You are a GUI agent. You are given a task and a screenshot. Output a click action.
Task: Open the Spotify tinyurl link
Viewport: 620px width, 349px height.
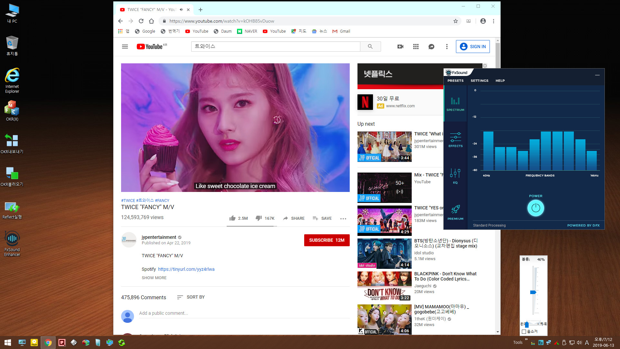186,269
